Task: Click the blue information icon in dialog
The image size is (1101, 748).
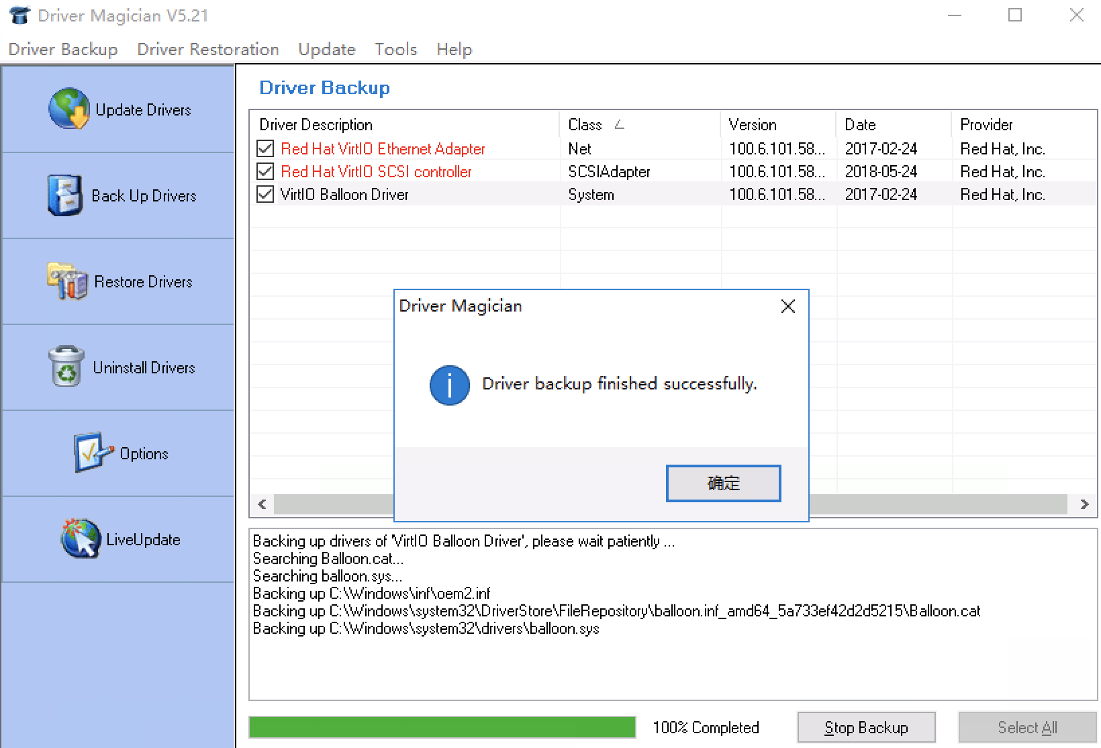Action: coord(449,385)
